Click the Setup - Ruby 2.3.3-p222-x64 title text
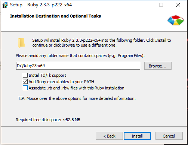188x145 pixels. point(41,5)
